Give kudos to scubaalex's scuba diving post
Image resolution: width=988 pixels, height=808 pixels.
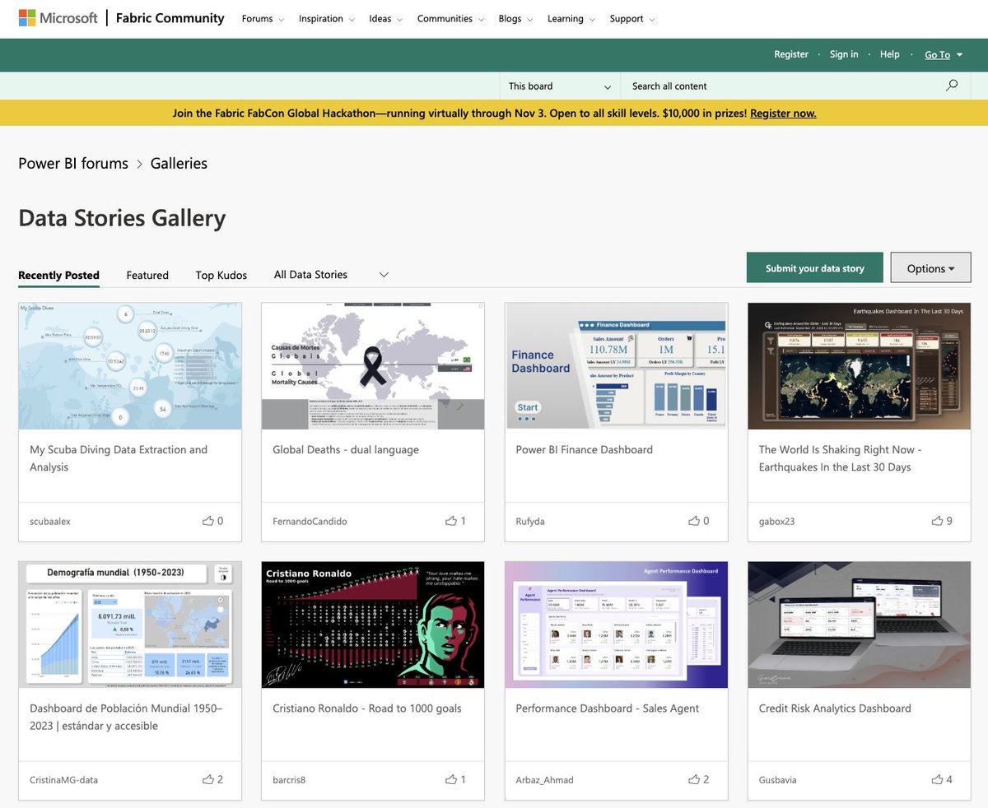click(x=207, y=521)
